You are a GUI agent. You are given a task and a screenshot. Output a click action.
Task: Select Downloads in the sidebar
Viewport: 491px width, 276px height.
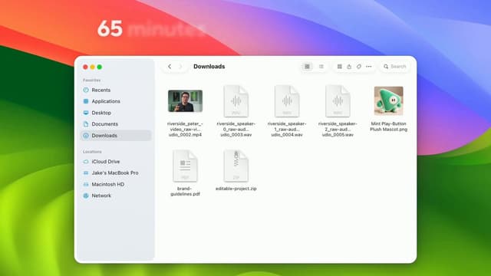116,136
